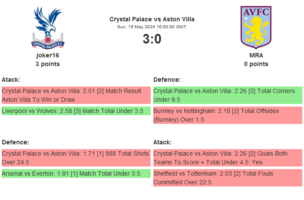The image size is (304, 200).
Task: Click the Crystal Palace club crest
Action: [48, 27]
